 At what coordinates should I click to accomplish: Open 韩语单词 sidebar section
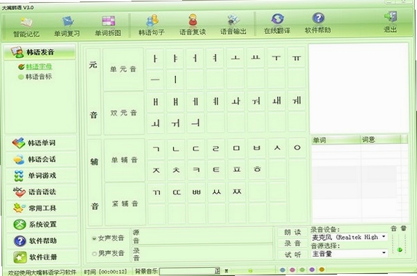coord(41,143)
